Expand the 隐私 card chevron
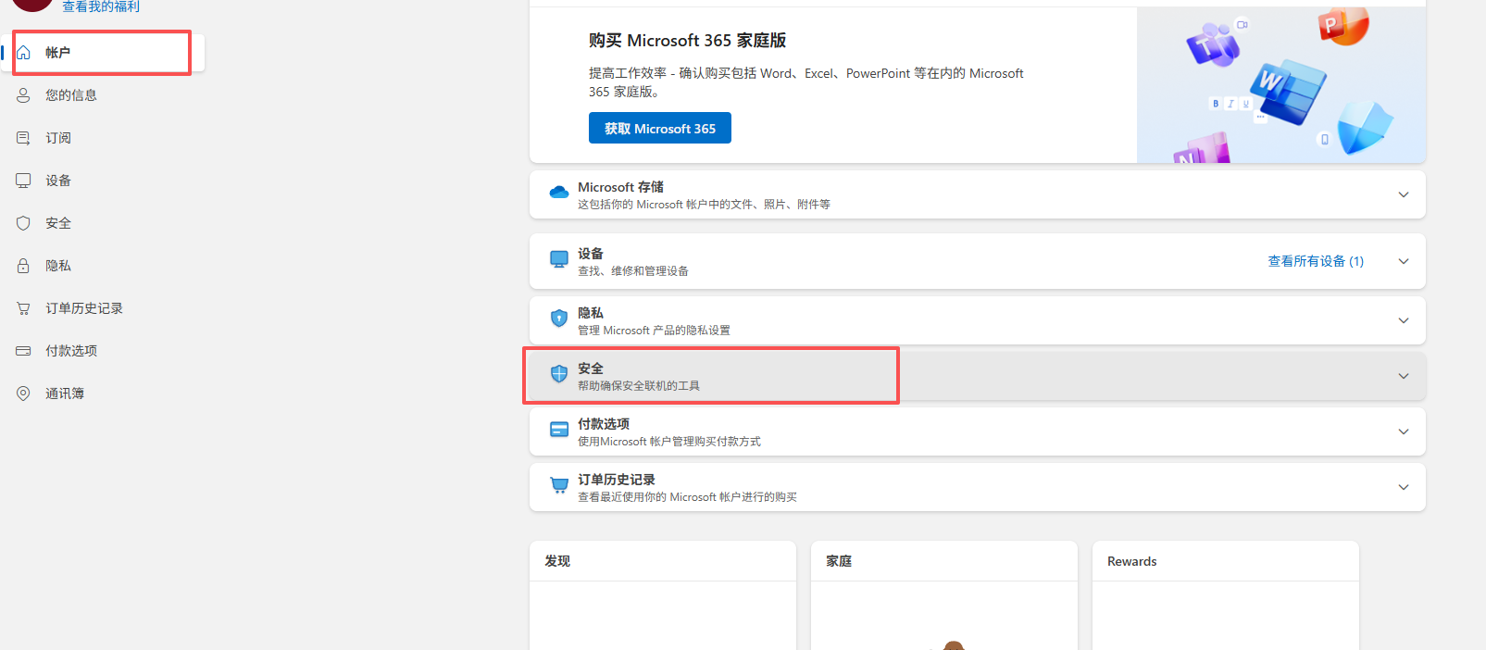1486x650 pixels. pos(1404,320)
